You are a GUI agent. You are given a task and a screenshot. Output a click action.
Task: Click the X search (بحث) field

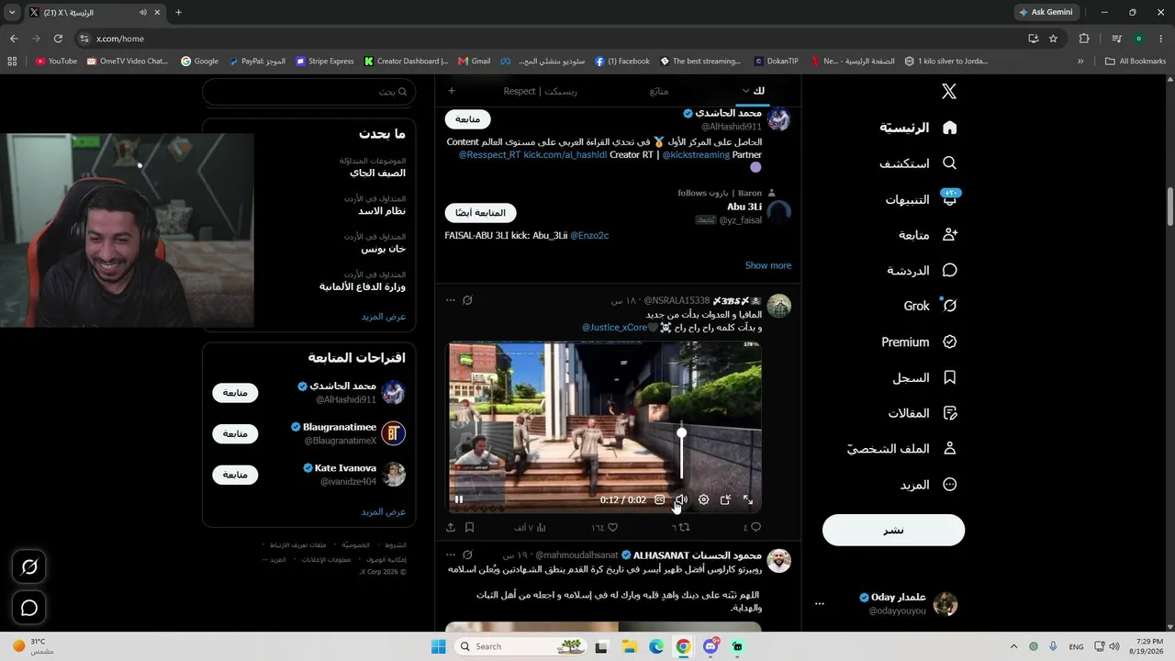click(308, 92)
